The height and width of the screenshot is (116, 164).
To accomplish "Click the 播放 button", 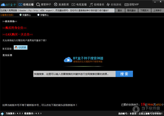I will pyautogui.click(x=120, y=10).
